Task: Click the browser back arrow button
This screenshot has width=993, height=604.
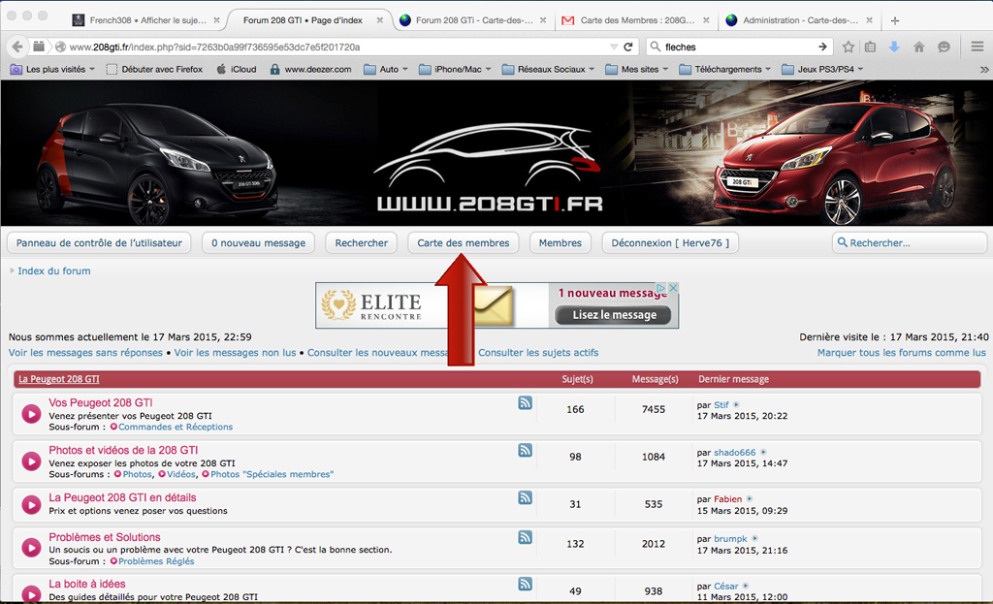Action: [17, 47]
